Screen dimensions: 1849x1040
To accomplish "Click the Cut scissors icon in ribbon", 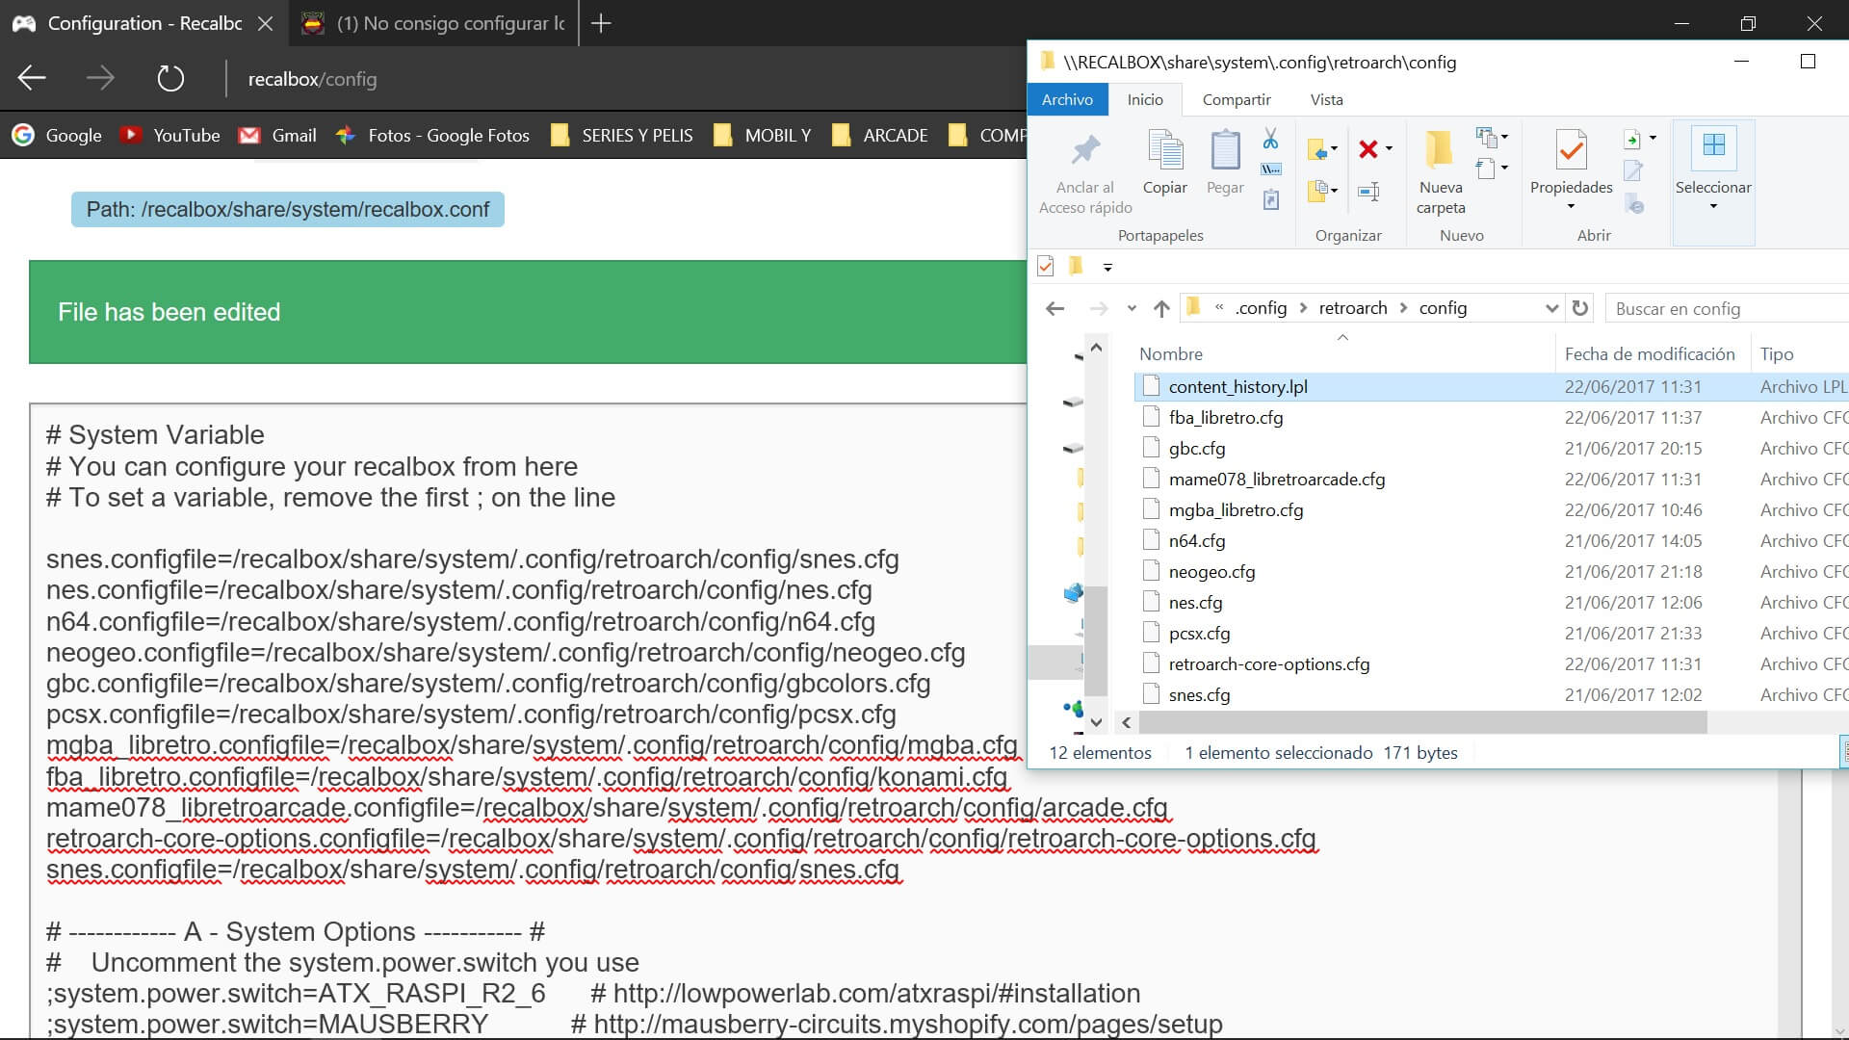I will point(1270,140).
